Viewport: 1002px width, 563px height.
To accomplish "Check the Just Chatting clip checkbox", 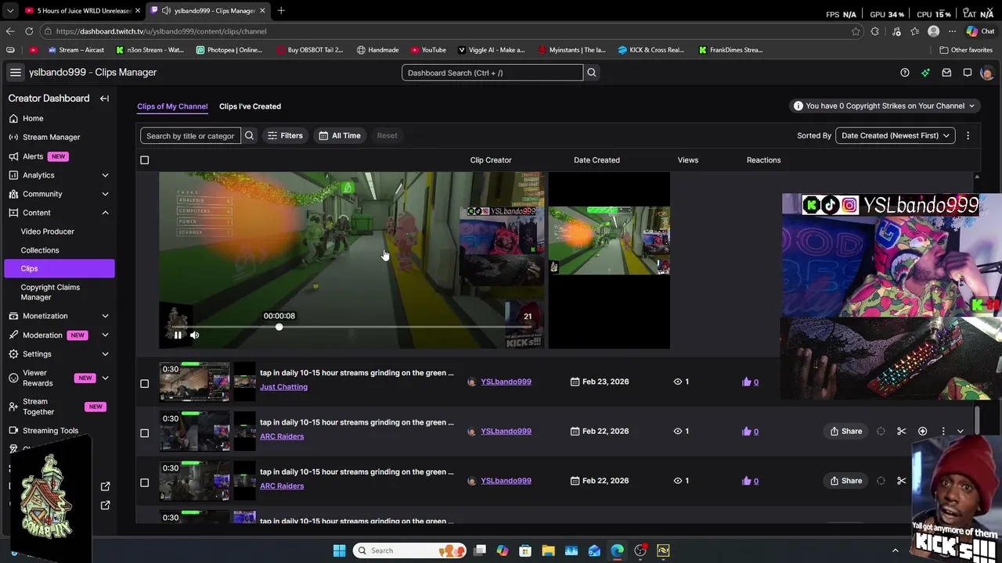I will click(x=144, y=383).
